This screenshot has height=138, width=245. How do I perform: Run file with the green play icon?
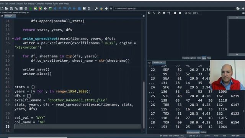31,8
